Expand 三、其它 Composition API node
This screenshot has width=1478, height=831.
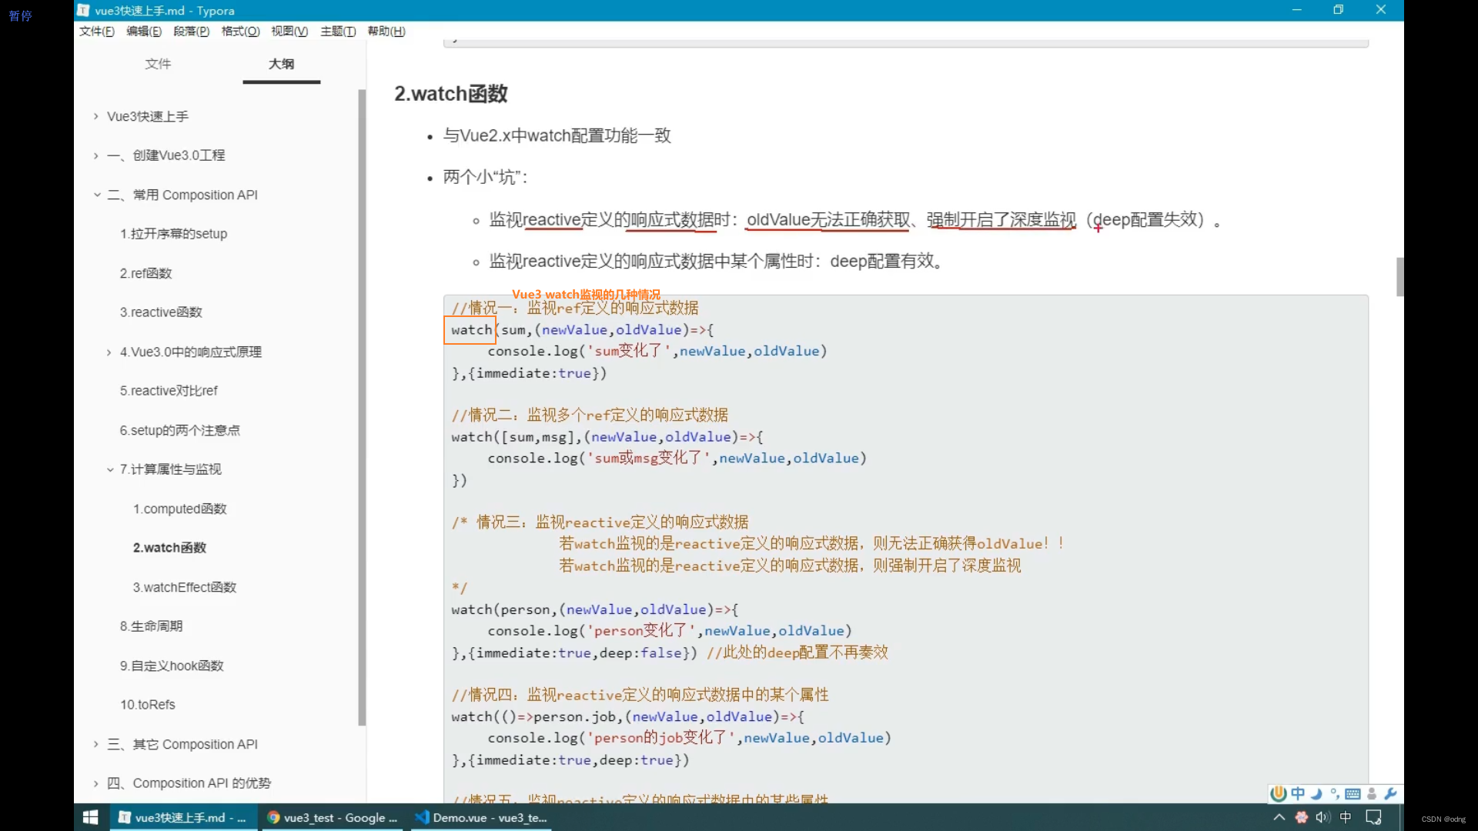click(95, 744)
